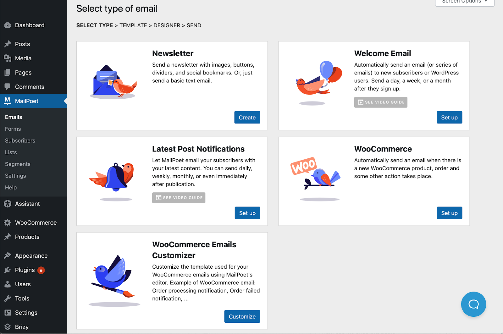Image resolution: width=503 pixels, height=334 pixels.
Task: Watch Welcome Email video guide
Action: [381, 102]
